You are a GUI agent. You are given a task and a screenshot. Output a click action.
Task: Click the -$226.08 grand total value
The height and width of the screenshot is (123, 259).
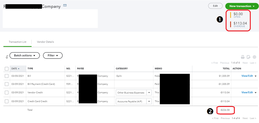tap(225, 110)
